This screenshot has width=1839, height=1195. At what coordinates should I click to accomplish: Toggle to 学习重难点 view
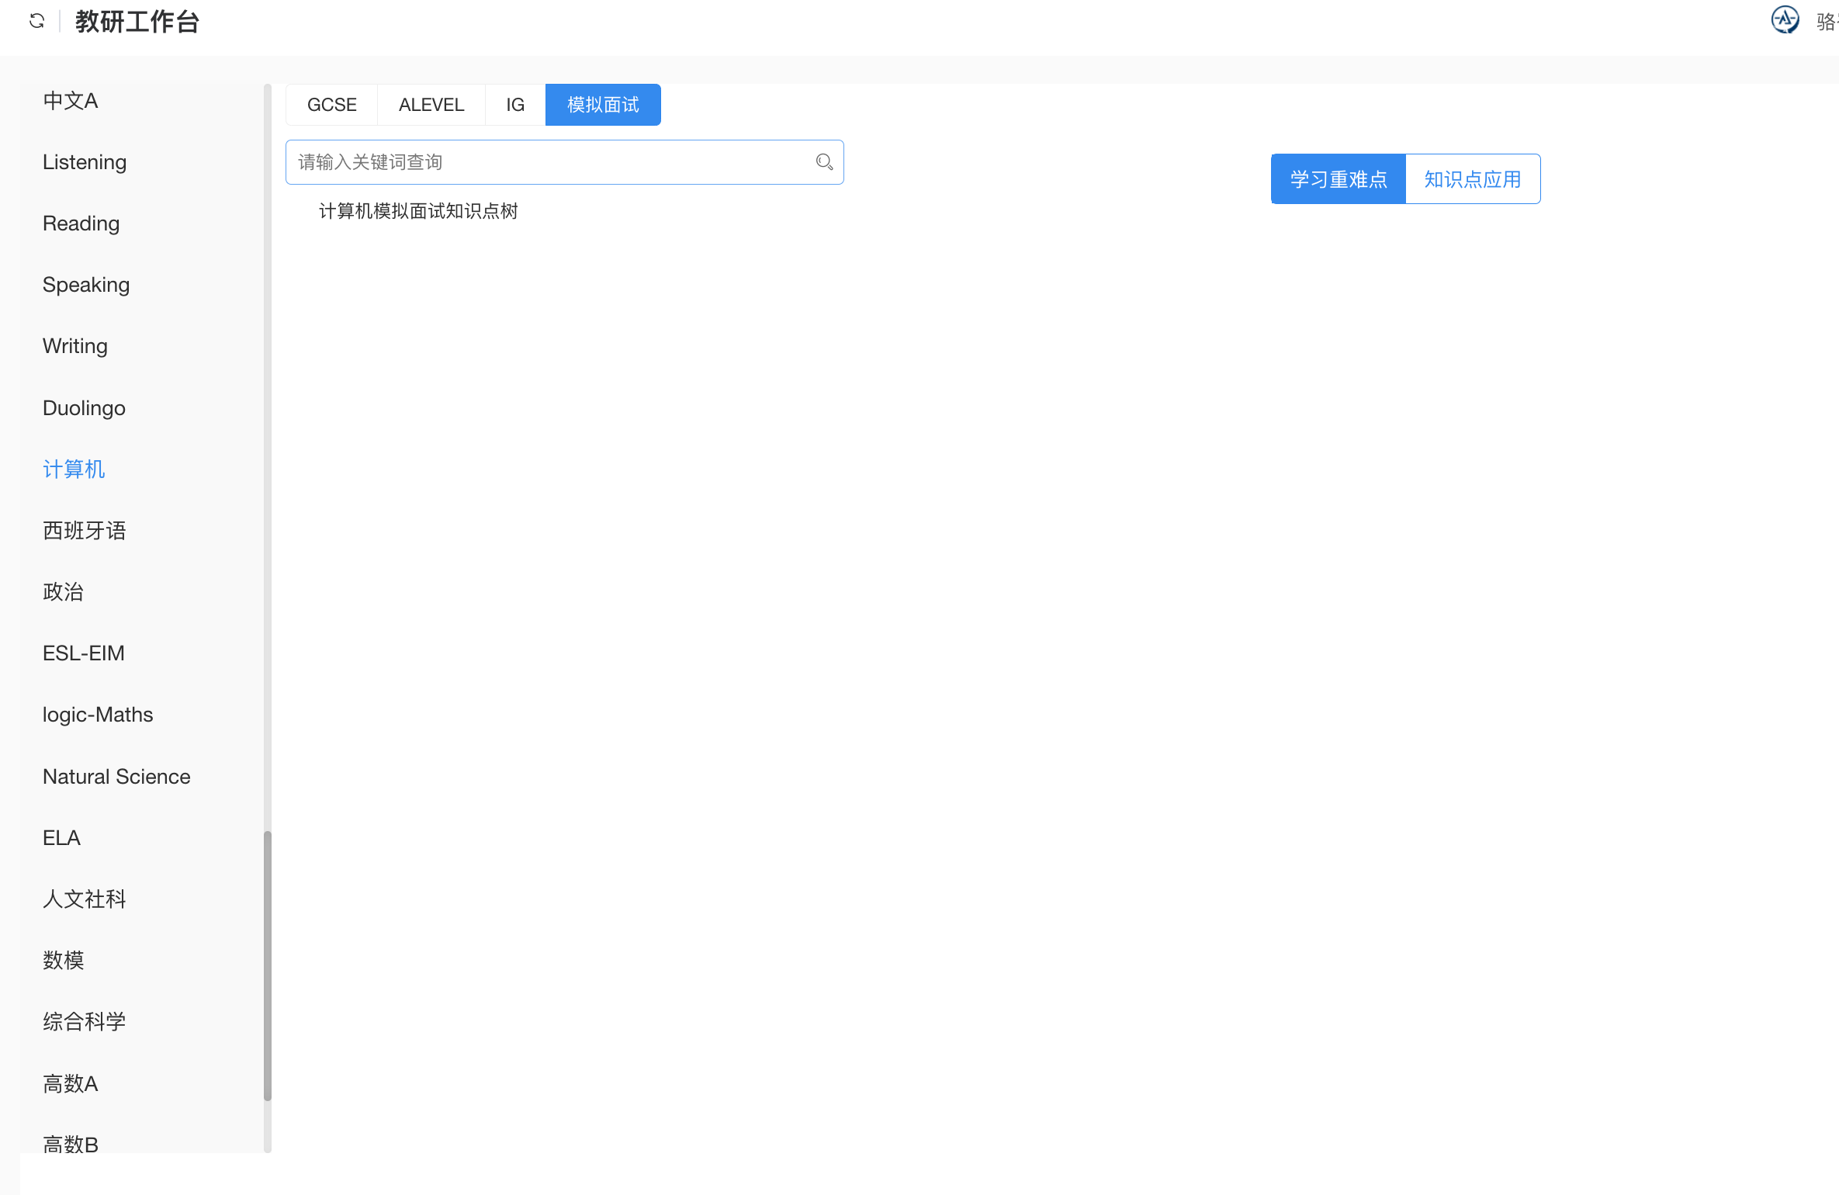pyautogui.click(x=1338, y=179)
